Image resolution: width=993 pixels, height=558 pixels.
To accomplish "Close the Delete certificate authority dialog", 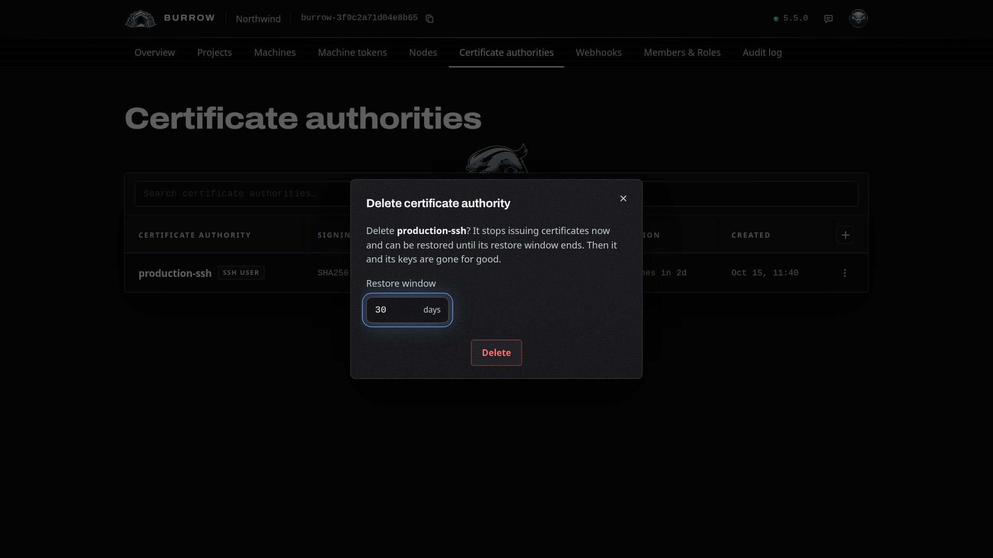I will pos(623,198).
